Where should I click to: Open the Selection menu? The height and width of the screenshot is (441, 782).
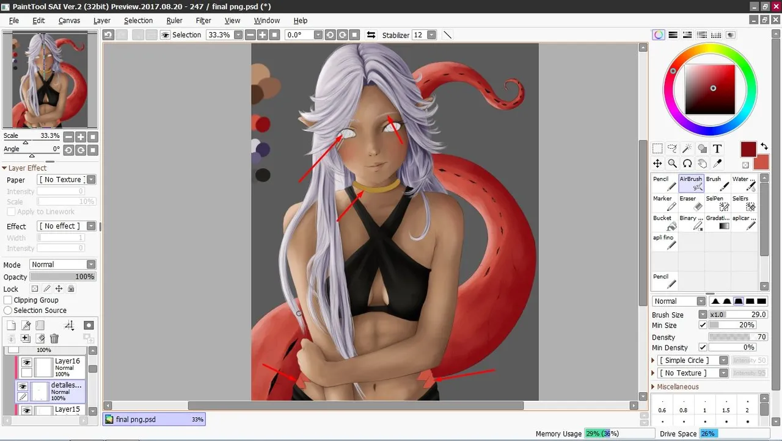(138, 21)
